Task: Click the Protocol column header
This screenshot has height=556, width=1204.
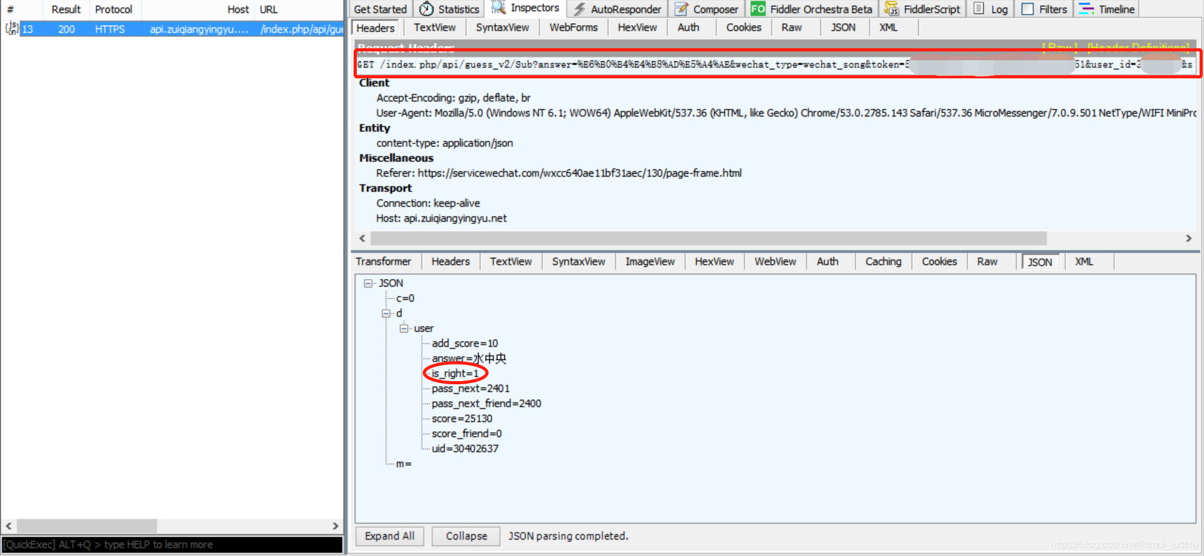Action: pyautogui.click(x=114, y=9)
